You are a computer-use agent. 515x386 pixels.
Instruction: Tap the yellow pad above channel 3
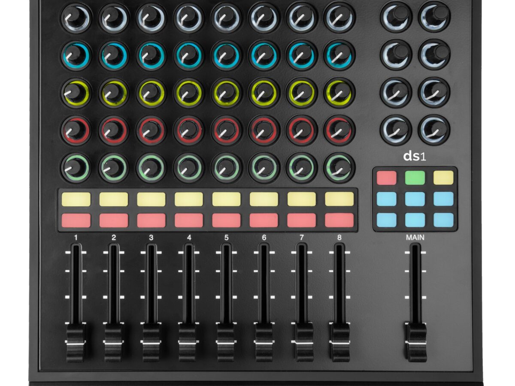pos(151,199)
